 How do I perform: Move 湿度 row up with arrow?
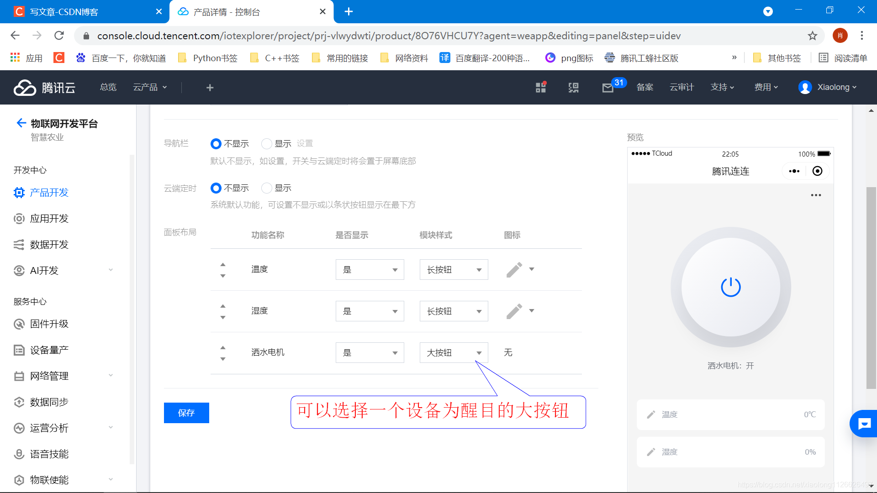click(223, 306)
